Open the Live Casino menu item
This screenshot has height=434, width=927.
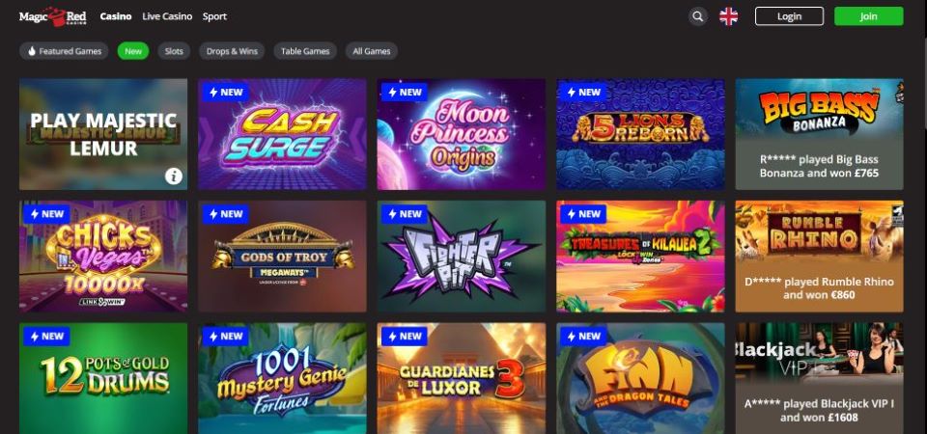(x=167, y=16)
